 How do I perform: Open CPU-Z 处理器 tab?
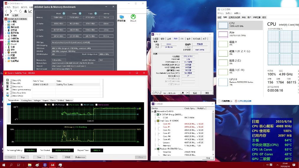[x=155, y=39]
